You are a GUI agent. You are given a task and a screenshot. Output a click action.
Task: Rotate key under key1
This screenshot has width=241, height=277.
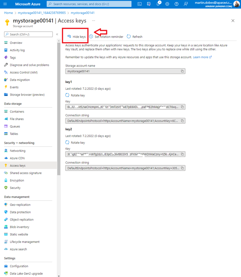(75, 95)
